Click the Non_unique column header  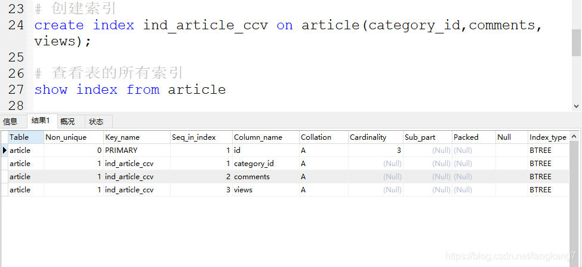73,137
